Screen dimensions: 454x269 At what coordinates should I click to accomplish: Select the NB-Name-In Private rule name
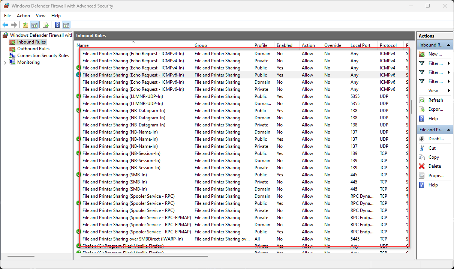click(x=120, y=146)
